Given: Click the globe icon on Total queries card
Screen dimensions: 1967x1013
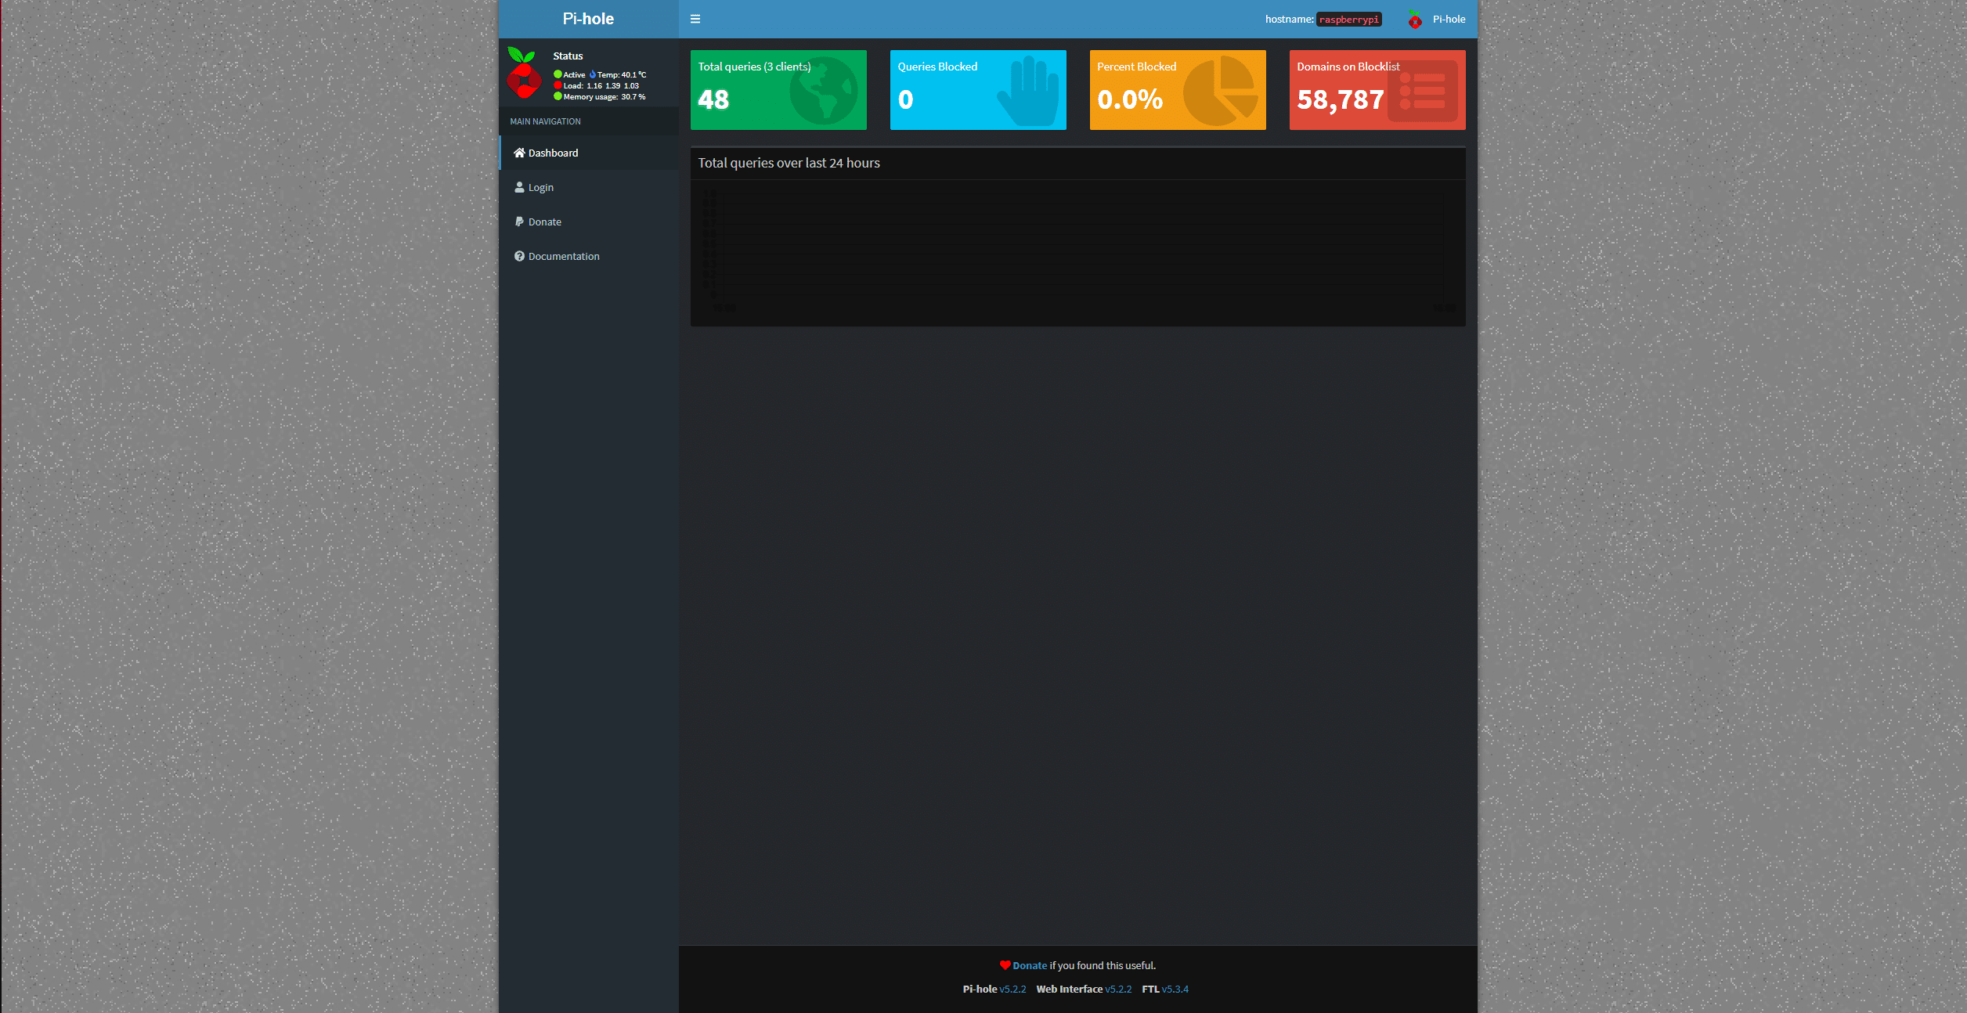Looking at the screenshot, I should coord(822,90).
